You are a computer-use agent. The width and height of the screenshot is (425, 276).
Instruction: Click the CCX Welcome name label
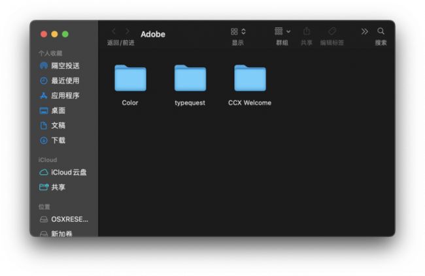coord(250,103)
